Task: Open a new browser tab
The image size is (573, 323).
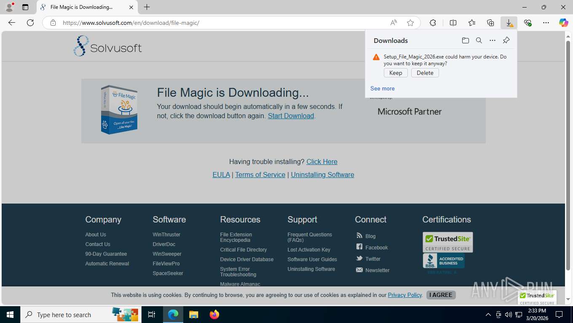Action: [x=147, y=7]
